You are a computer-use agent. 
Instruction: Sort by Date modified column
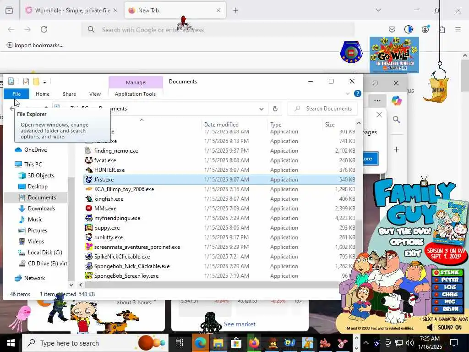[x=221, y=125]
